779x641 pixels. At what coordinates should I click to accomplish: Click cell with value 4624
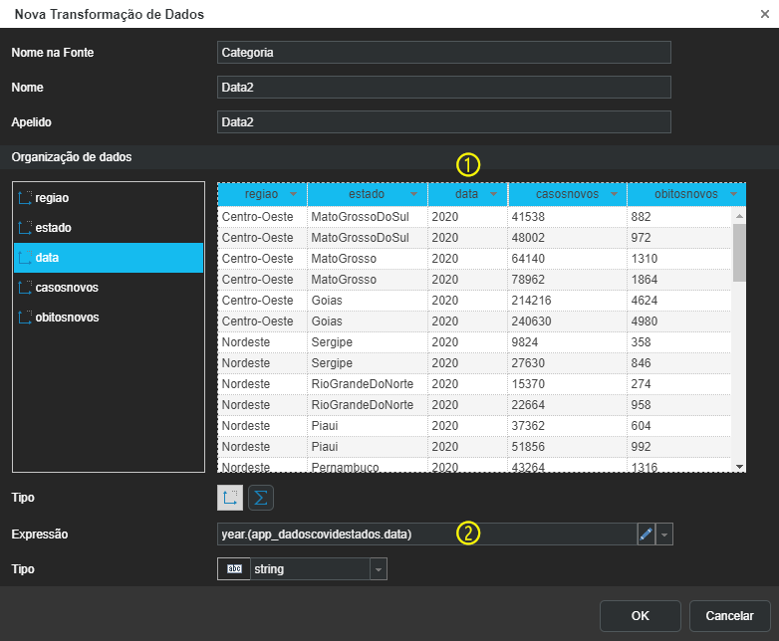click(679, 301)
